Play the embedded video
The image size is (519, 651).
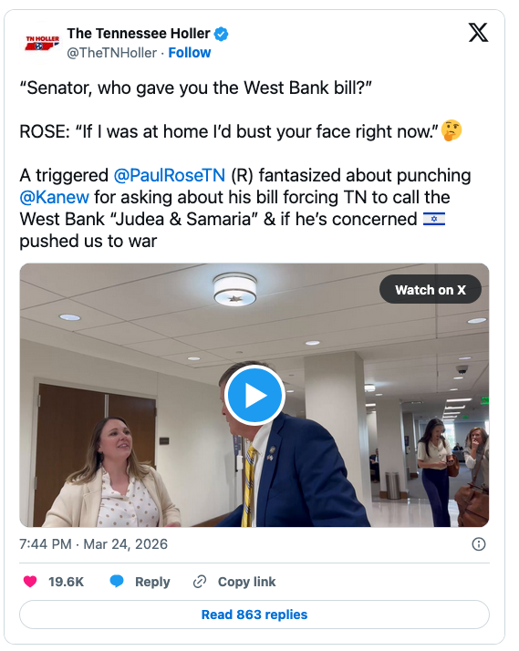254,396
